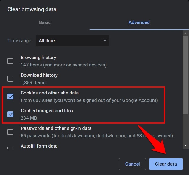This screenshot has width=189, height=175.
Task: Click the "Autofill form data" label
Action: 39,146
